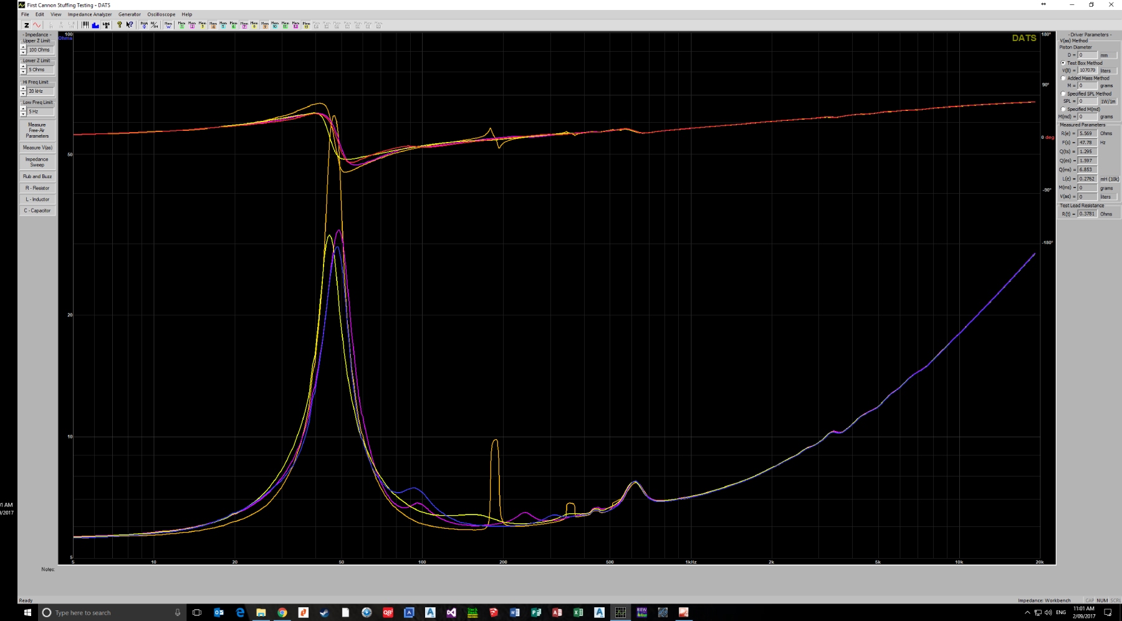Toggle memory trace 13 icon

pos(306,25)
